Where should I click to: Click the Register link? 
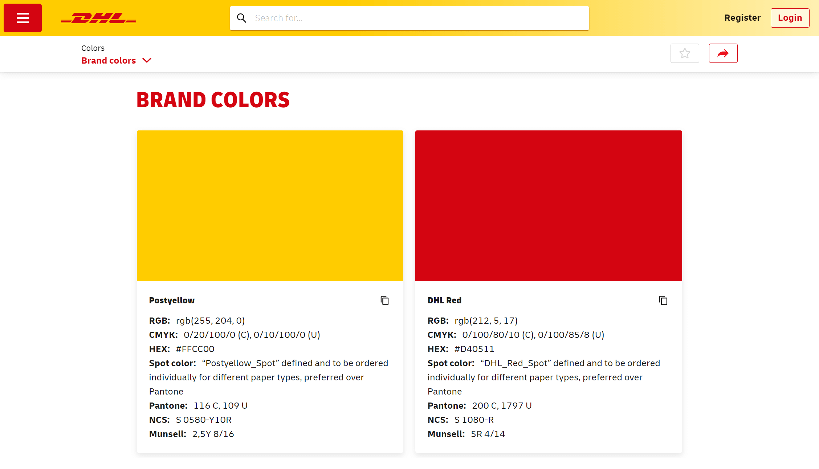(x=742, y=17)
